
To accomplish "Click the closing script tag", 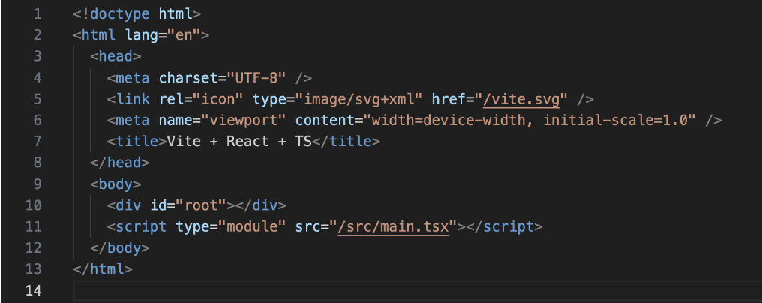I will (503, 226).
